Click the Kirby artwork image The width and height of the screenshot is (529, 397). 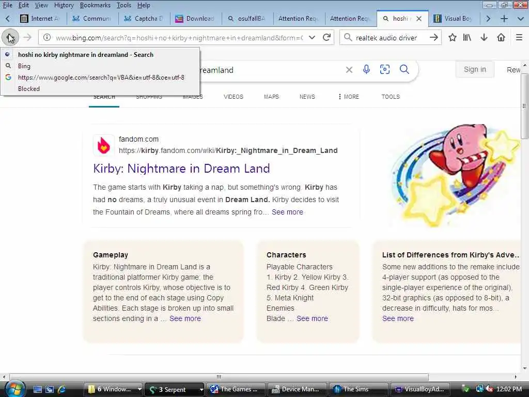point(456,176)
